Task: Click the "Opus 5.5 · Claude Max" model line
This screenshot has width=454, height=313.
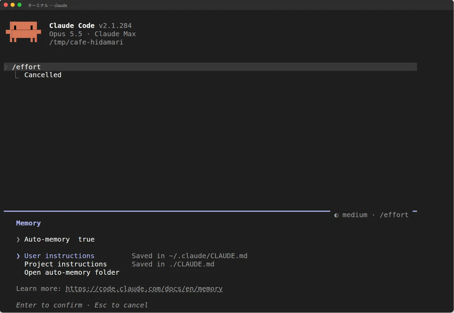Action: click(93, 34)
